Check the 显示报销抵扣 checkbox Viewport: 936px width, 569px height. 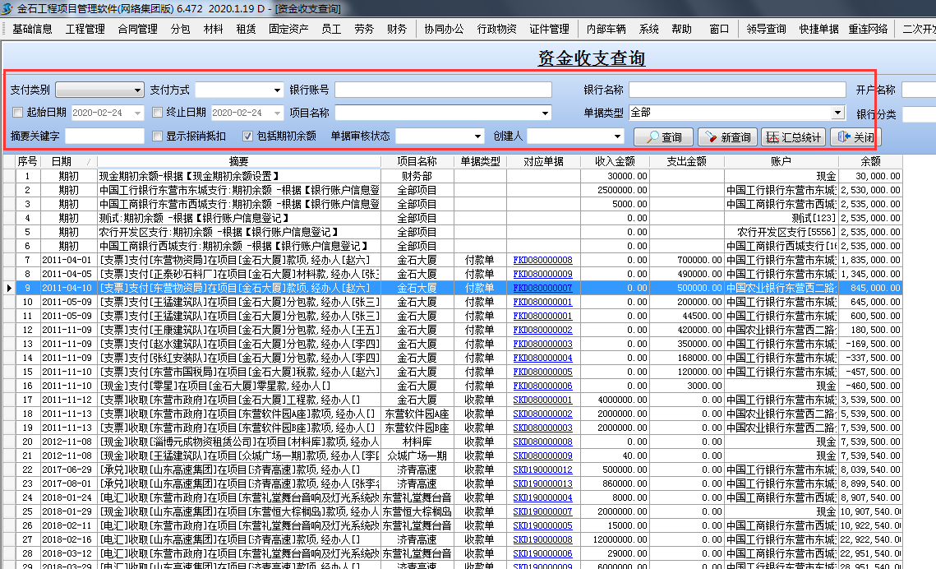155,136
